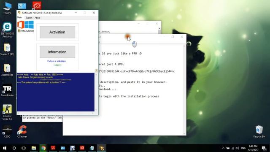
Task: Open the volume control in system tray
Action: click(x=238, y=148)
